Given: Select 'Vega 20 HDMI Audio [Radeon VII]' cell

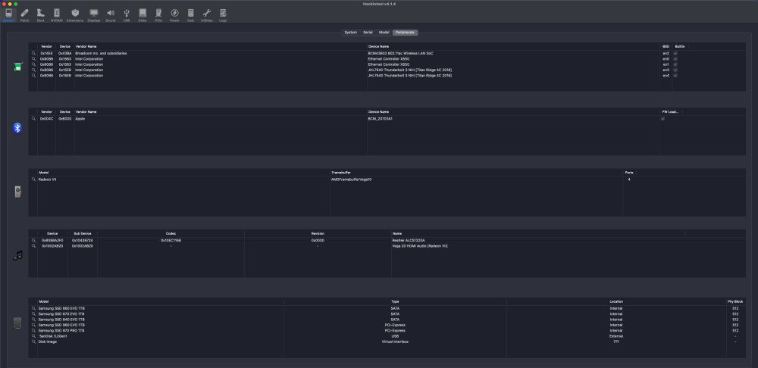Looking at the screenshot, I should click(x=420, y=246).
